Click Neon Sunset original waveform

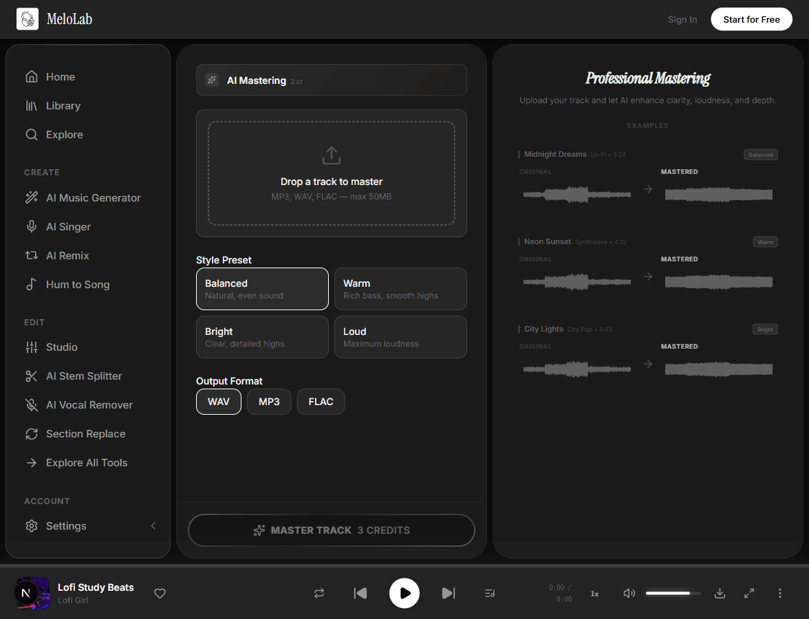tap(576, 282)
